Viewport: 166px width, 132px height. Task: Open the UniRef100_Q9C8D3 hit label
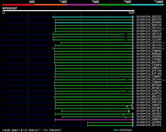[149, 114]
